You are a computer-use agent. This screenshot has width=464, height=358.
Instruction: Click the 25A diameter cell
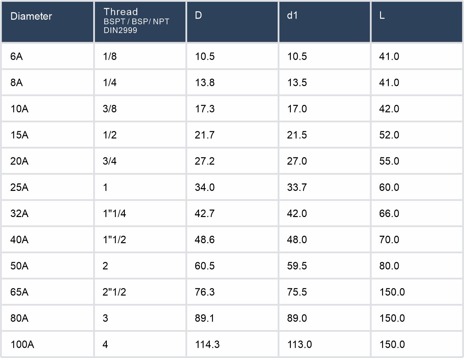(x=19, y=187)
